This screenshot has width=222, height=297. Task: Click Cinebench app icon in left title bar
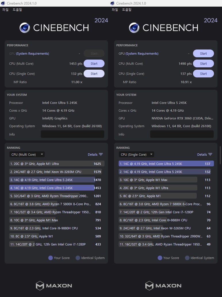(x=3, y=3)
